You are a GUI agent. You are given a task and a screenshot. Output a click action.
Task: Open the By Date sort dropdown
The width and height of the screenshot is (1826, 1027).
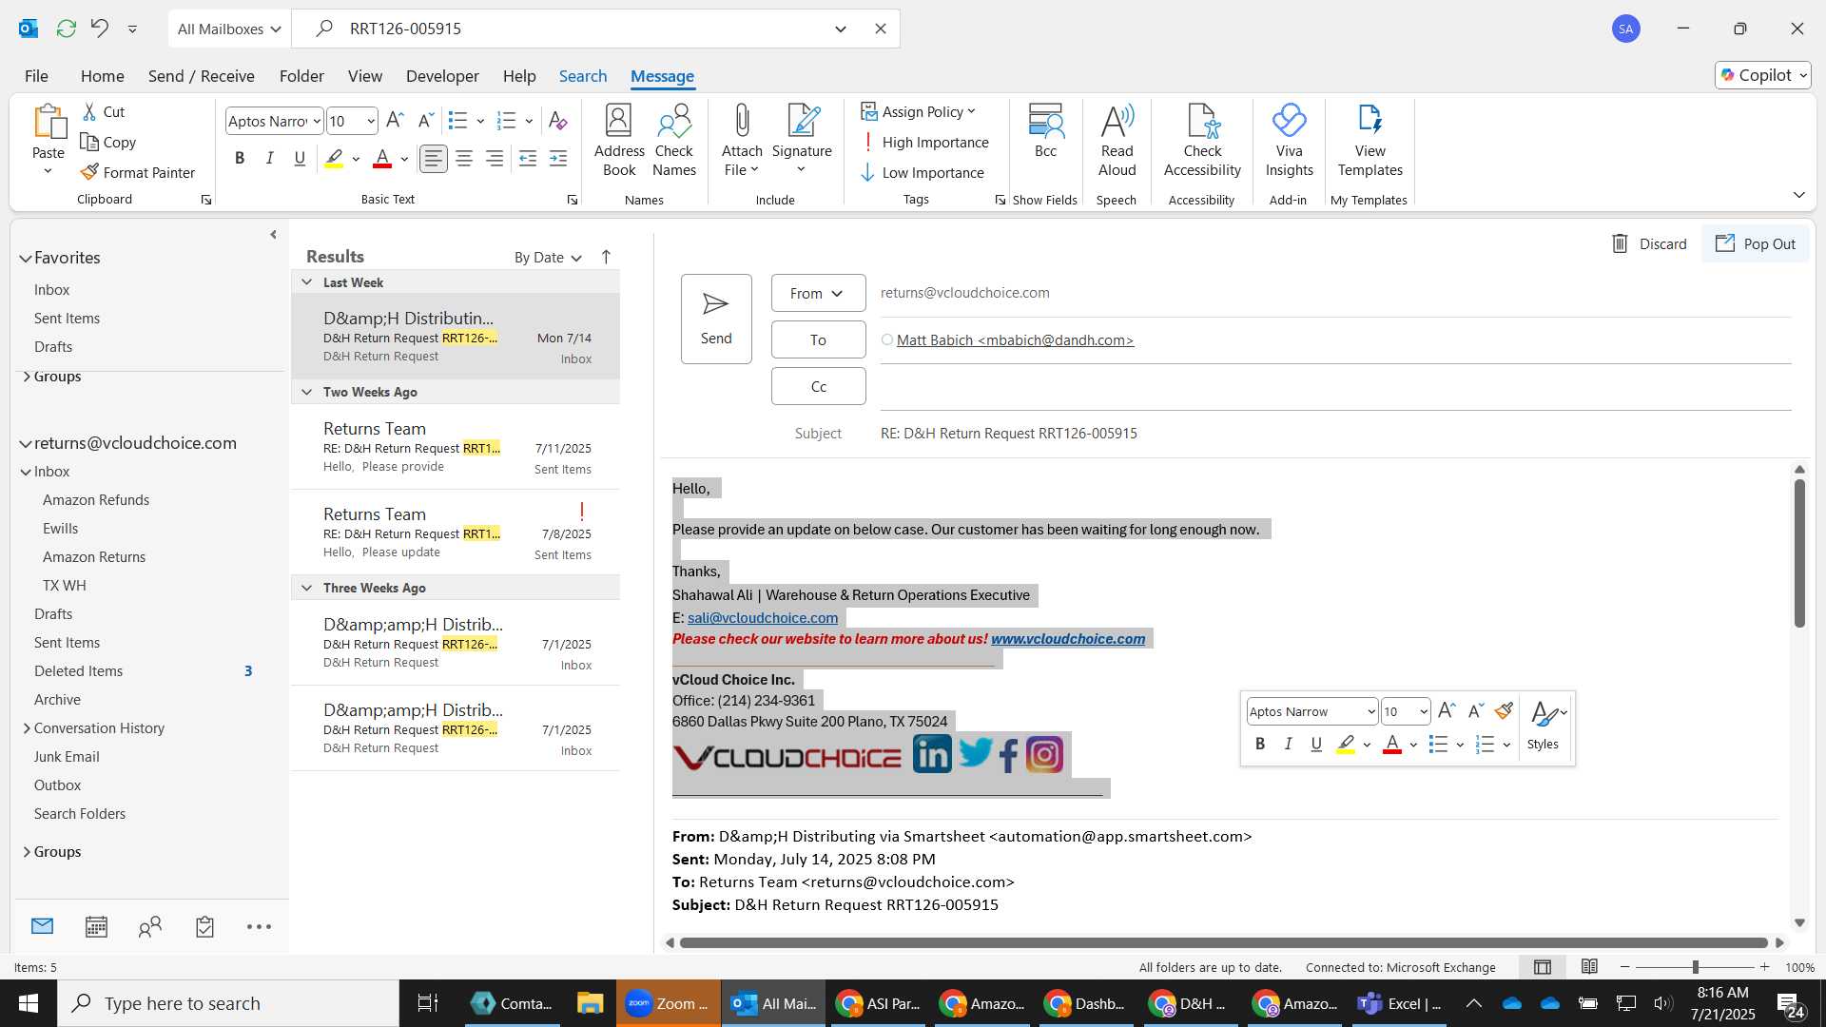(x=548, y=257)
